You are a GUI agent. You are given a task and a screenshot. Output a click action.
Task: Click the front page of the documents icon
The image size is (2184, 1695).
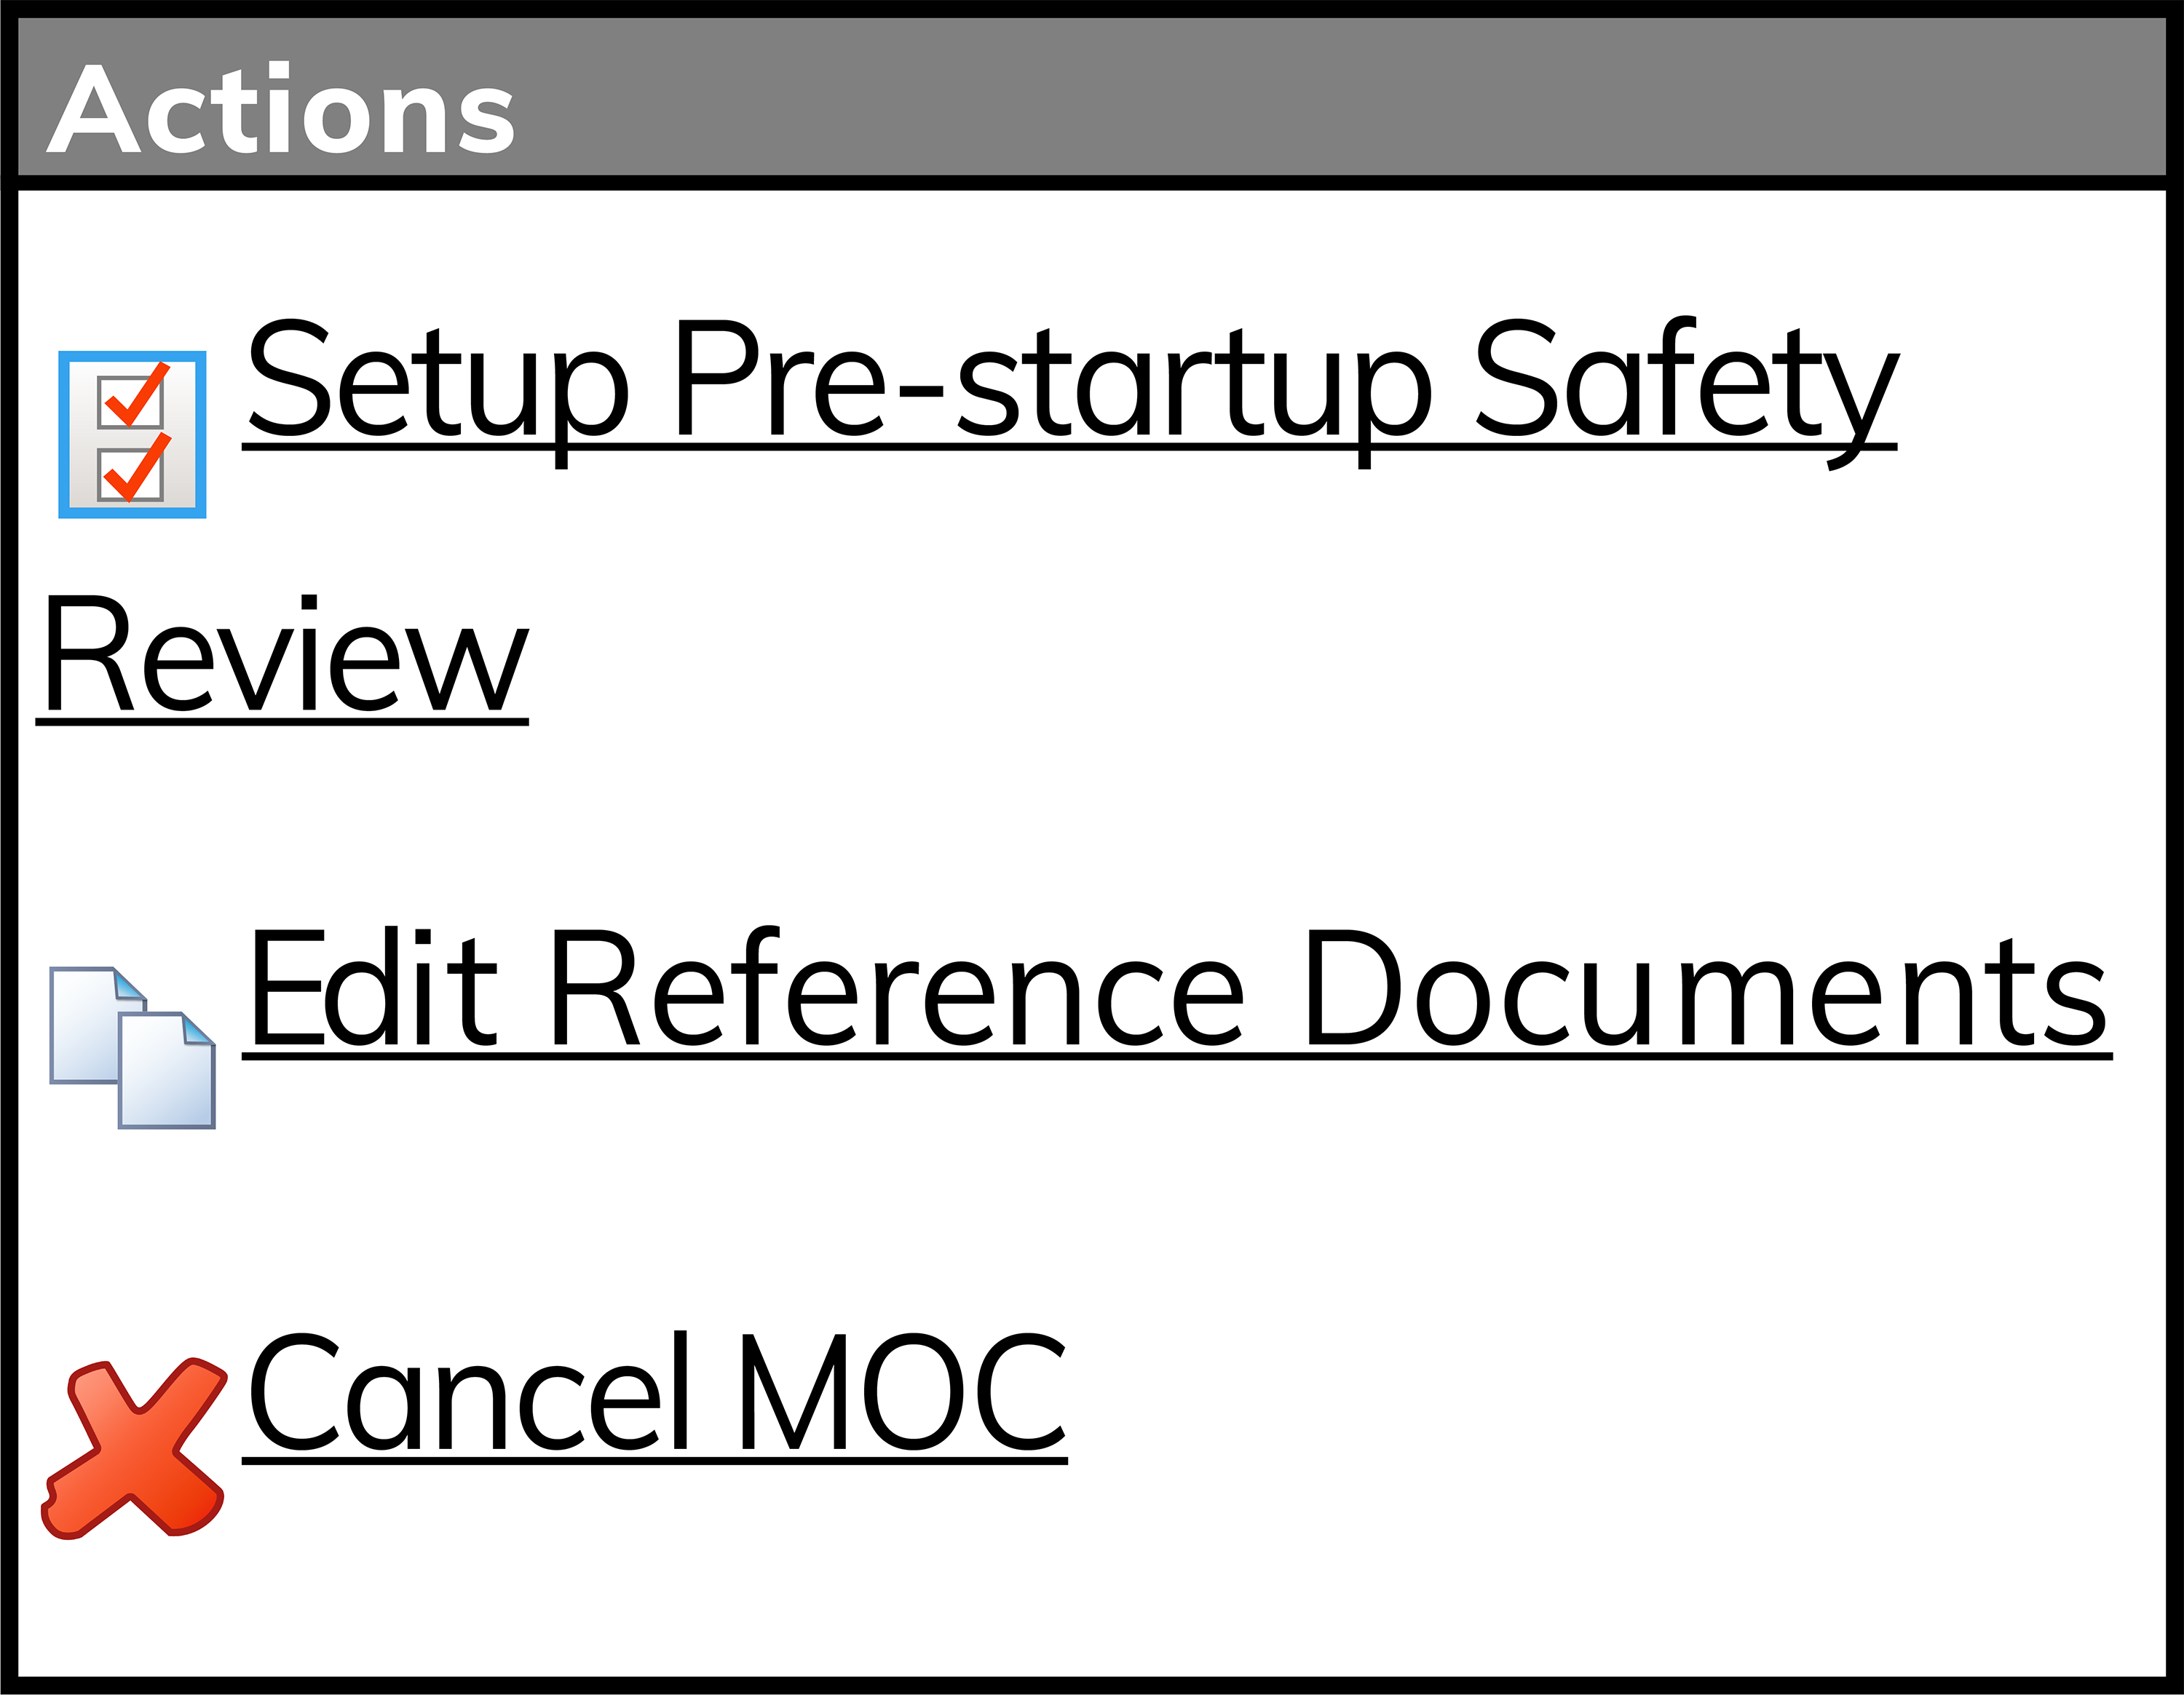coord(167,1071)
